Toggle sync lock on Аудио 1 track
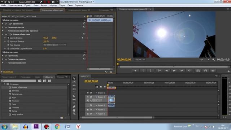This screenshot has height=130, width=231. click(91, 105)
